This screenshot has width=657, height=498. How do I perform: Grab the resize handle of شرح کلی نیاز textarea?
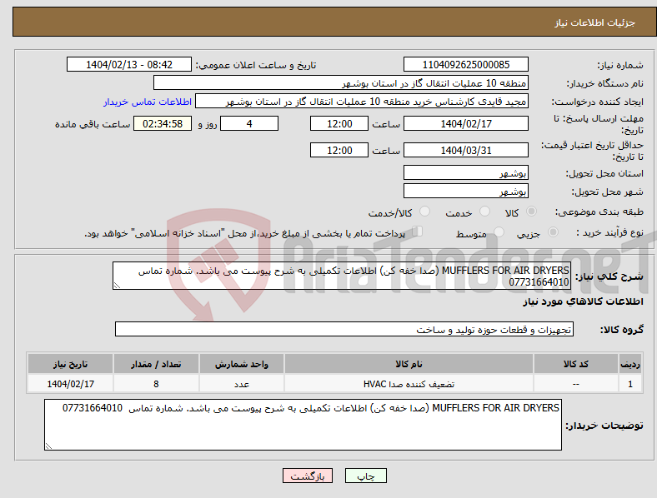(x=117, y=286)
